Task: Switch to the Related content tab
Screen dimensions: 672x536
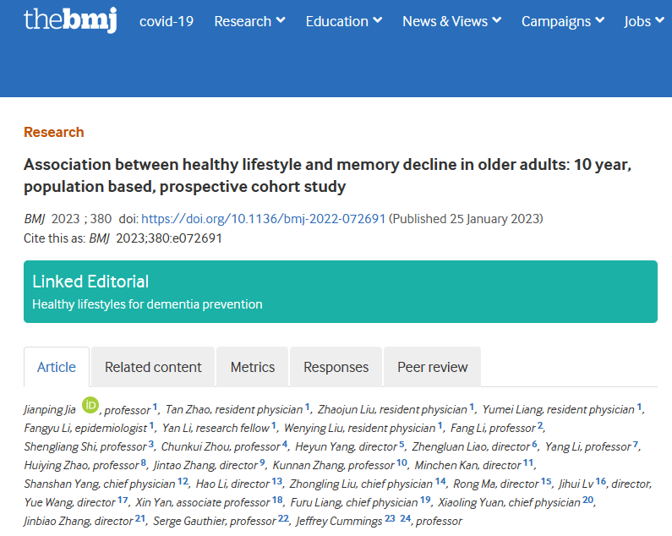Action: 153,367
